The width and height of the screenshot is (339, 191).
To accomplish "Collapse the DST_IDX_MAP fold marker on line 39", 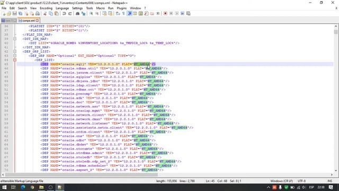I will tap(15, 39).
